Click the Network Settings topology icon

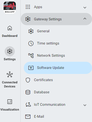[x=31, y=56]
